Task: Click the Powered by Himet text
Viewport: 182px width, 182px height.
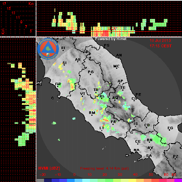Action: [111, 39]
